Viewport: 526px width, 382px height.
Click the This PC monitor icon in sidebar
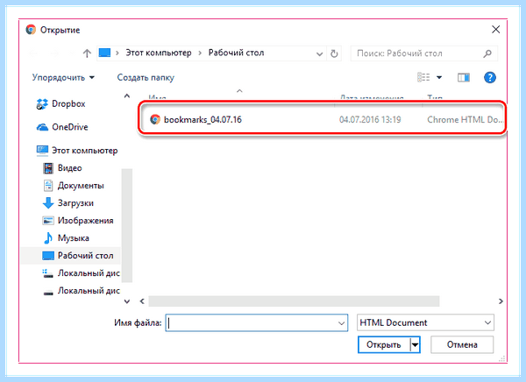(x=42, y=151)
